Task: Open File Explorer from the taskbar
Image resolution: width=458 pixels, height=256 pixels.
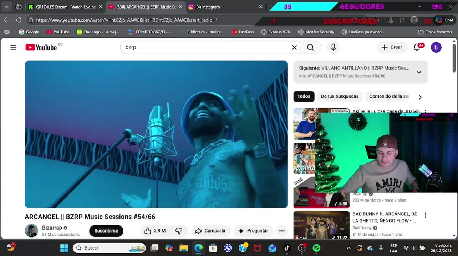Action: 184,248
